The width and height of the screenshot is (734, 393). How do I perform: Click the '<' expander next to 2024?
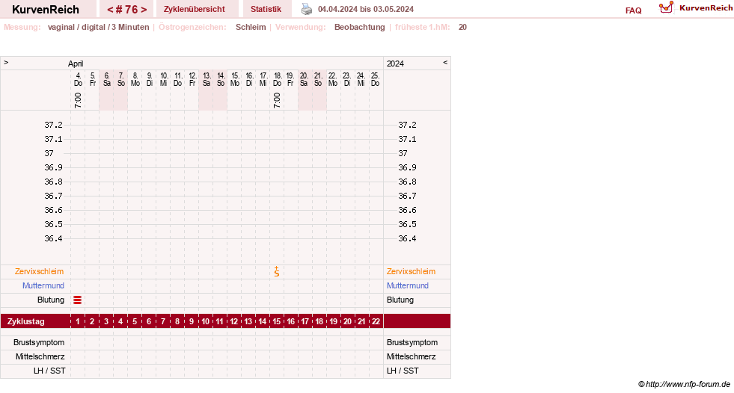pos(445,62)
